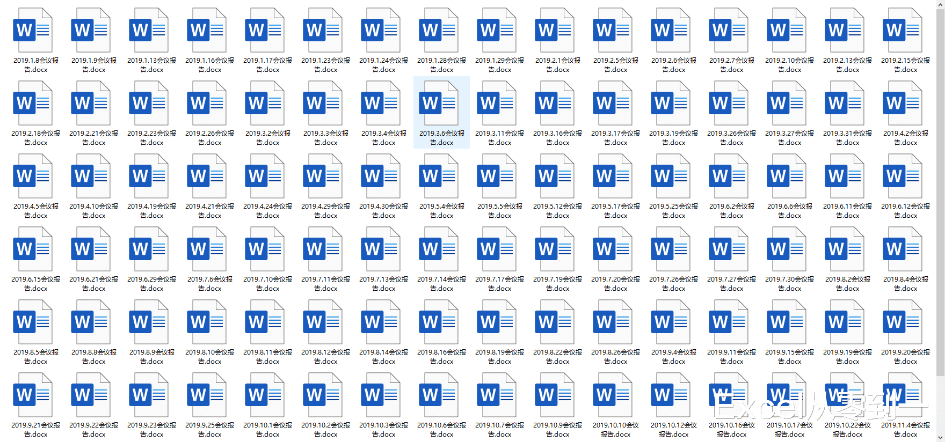The height and width of the screenshot is (442, 945).
Task: Select the file name 2019.7.30会议报告.docx
Action: coord(790,284)
